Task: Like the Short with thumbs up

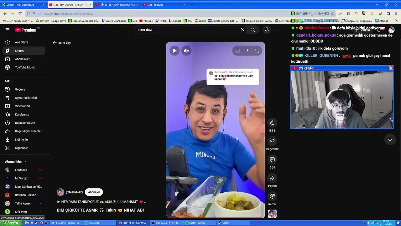Action: (x=272, y=123)
